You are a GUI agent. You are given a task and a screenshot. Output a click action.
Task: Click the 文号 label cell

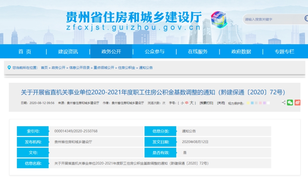(33, 152)
